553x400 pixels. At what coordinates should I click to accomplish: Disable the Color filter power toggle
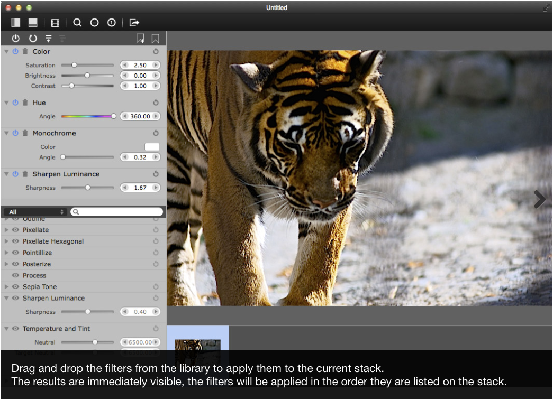click(15, 51)
